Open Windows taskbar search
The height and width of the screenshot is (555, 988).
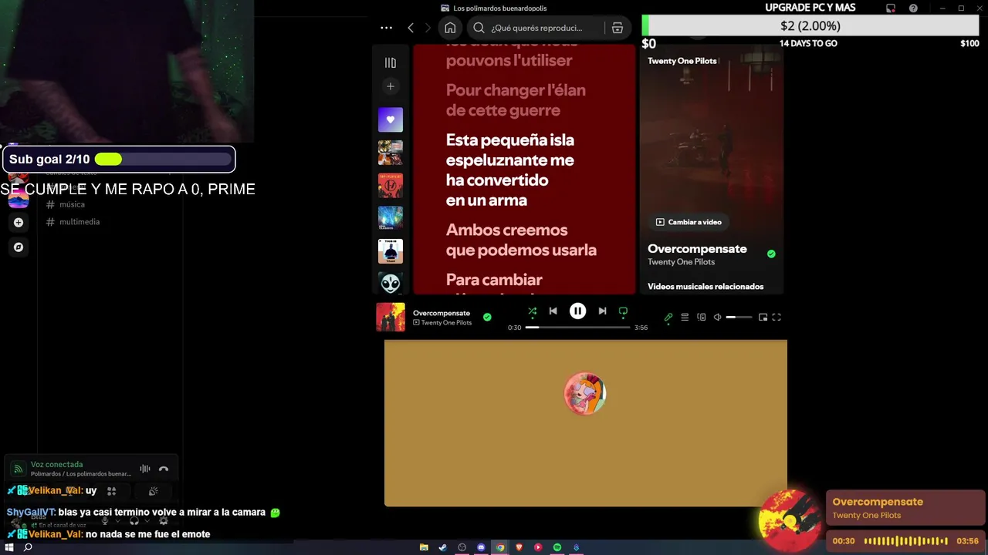pos(28,547)
